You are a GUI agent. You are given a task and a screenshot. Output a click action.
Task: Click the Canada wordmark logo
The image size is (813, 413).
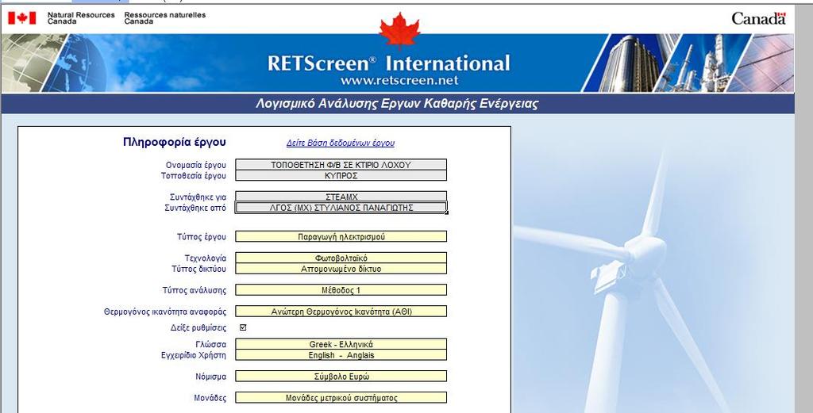pos(758,19)
